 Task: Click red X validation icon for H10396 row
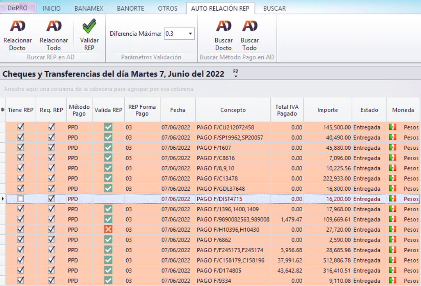point(108,230)
